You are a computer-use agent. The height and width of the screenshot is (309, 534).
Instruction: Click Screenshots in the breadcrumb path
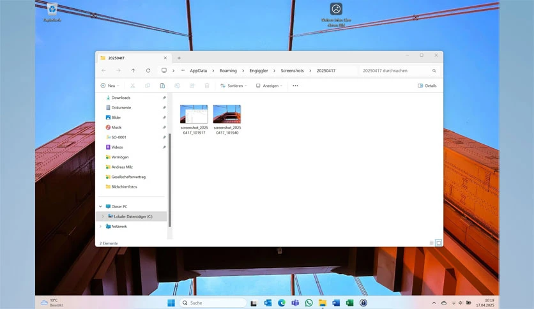pyautogui.click(x=292, y=71)
